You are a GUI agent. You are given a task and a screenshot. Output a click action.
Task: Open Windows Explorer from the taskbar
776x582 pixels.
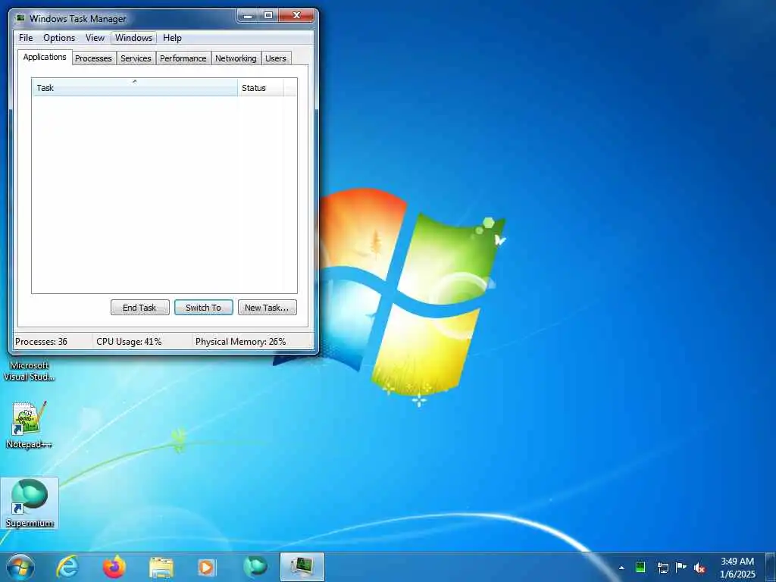click(x=161, y=567)
